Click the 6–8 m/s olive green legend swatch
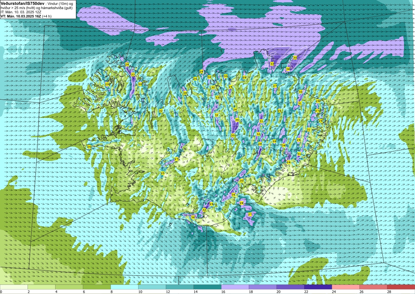The height and width of the screenshot is (294, 415). point(97,287)
